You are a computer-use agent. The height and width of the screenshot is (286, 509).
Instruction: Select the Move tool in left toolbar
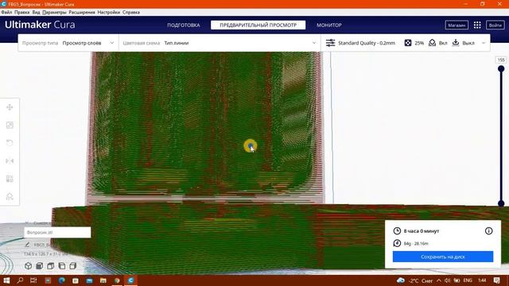[x=10, y=107]
